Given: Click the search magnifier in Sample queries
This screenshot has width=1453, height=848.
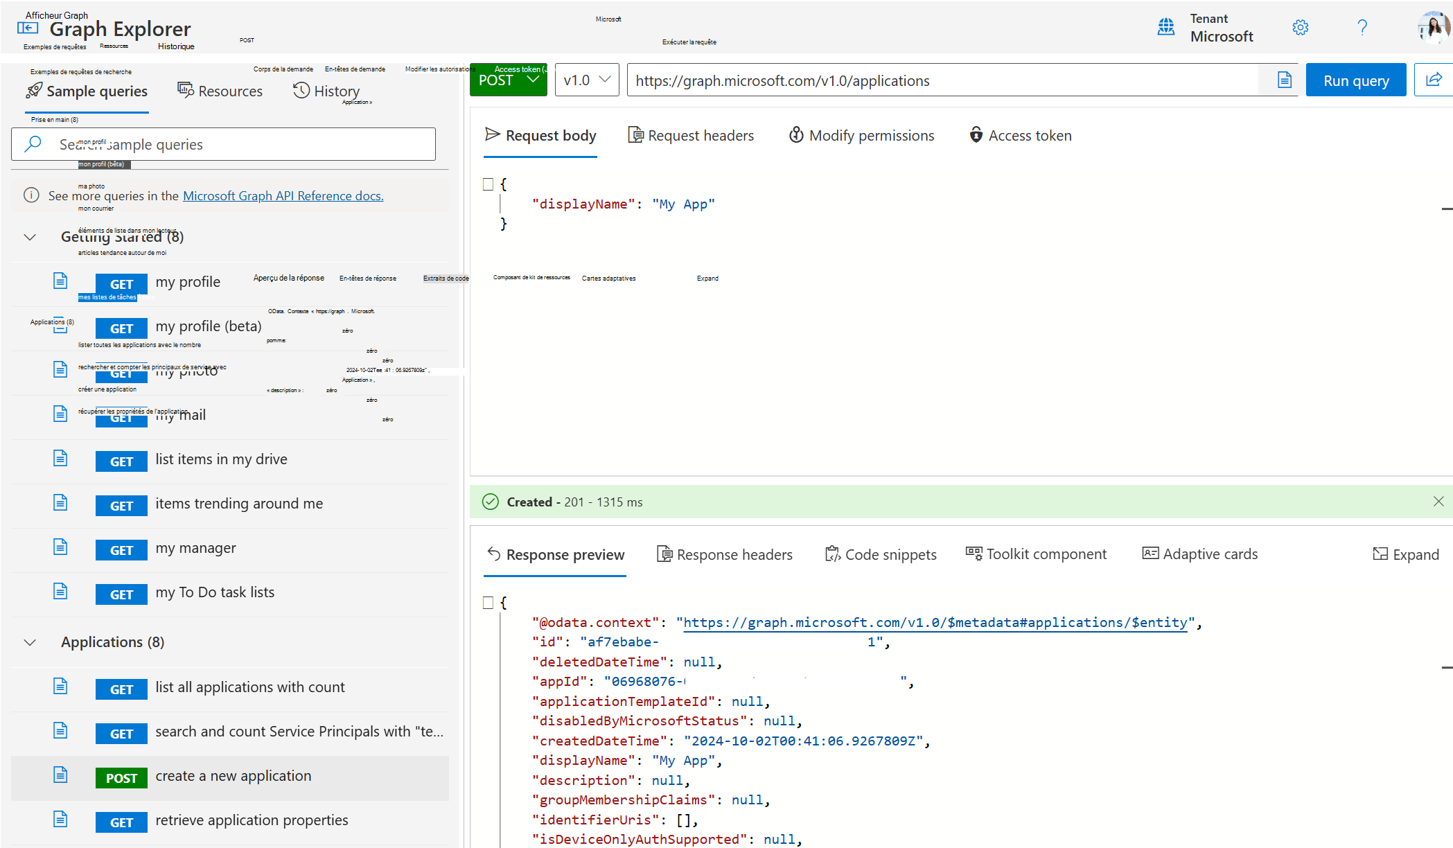Looking at the screenshot, I should 32,143.
